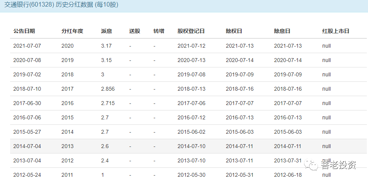Click the 除权日 column header
The width and height of the screenshot is (368, 181).
[x=234, y=31]
